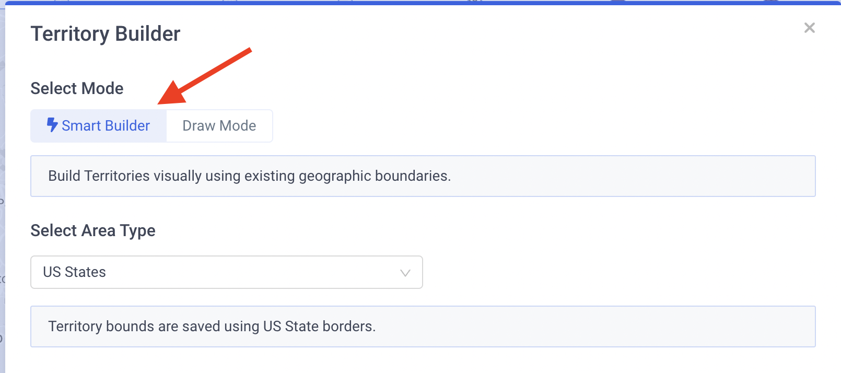
Task: Click the chevron arrow in US States field
Action: [405, 273]
